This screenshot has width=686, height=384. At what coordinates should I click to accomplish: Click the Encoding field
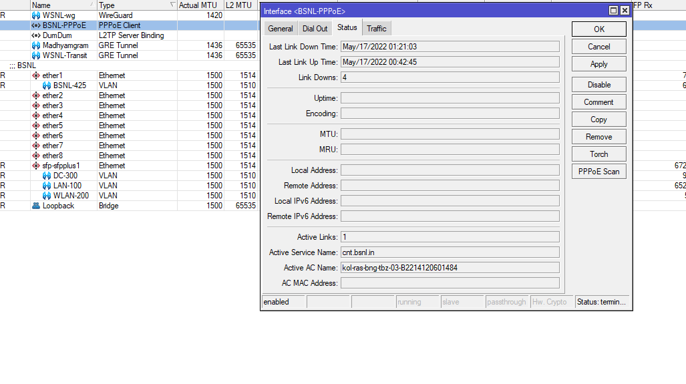click(450, 114)
